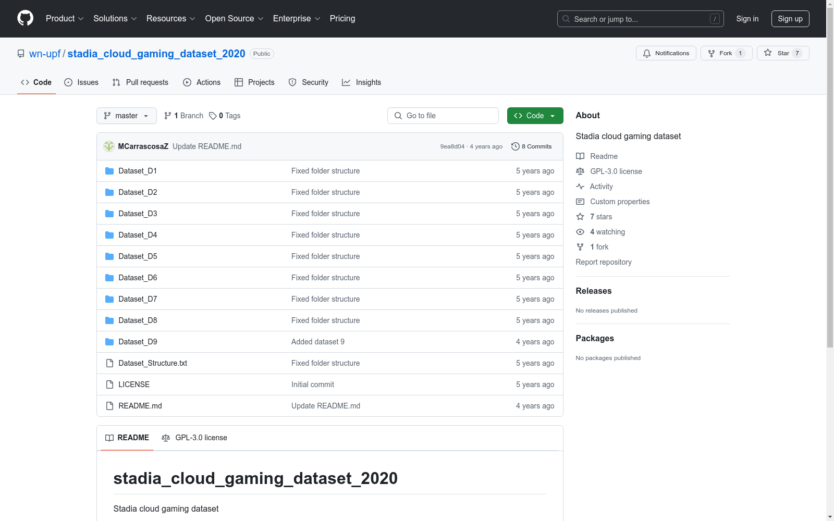Click the repository icon before wn-upf
This screenshot has height=521, width=834.
click(21, 54)
